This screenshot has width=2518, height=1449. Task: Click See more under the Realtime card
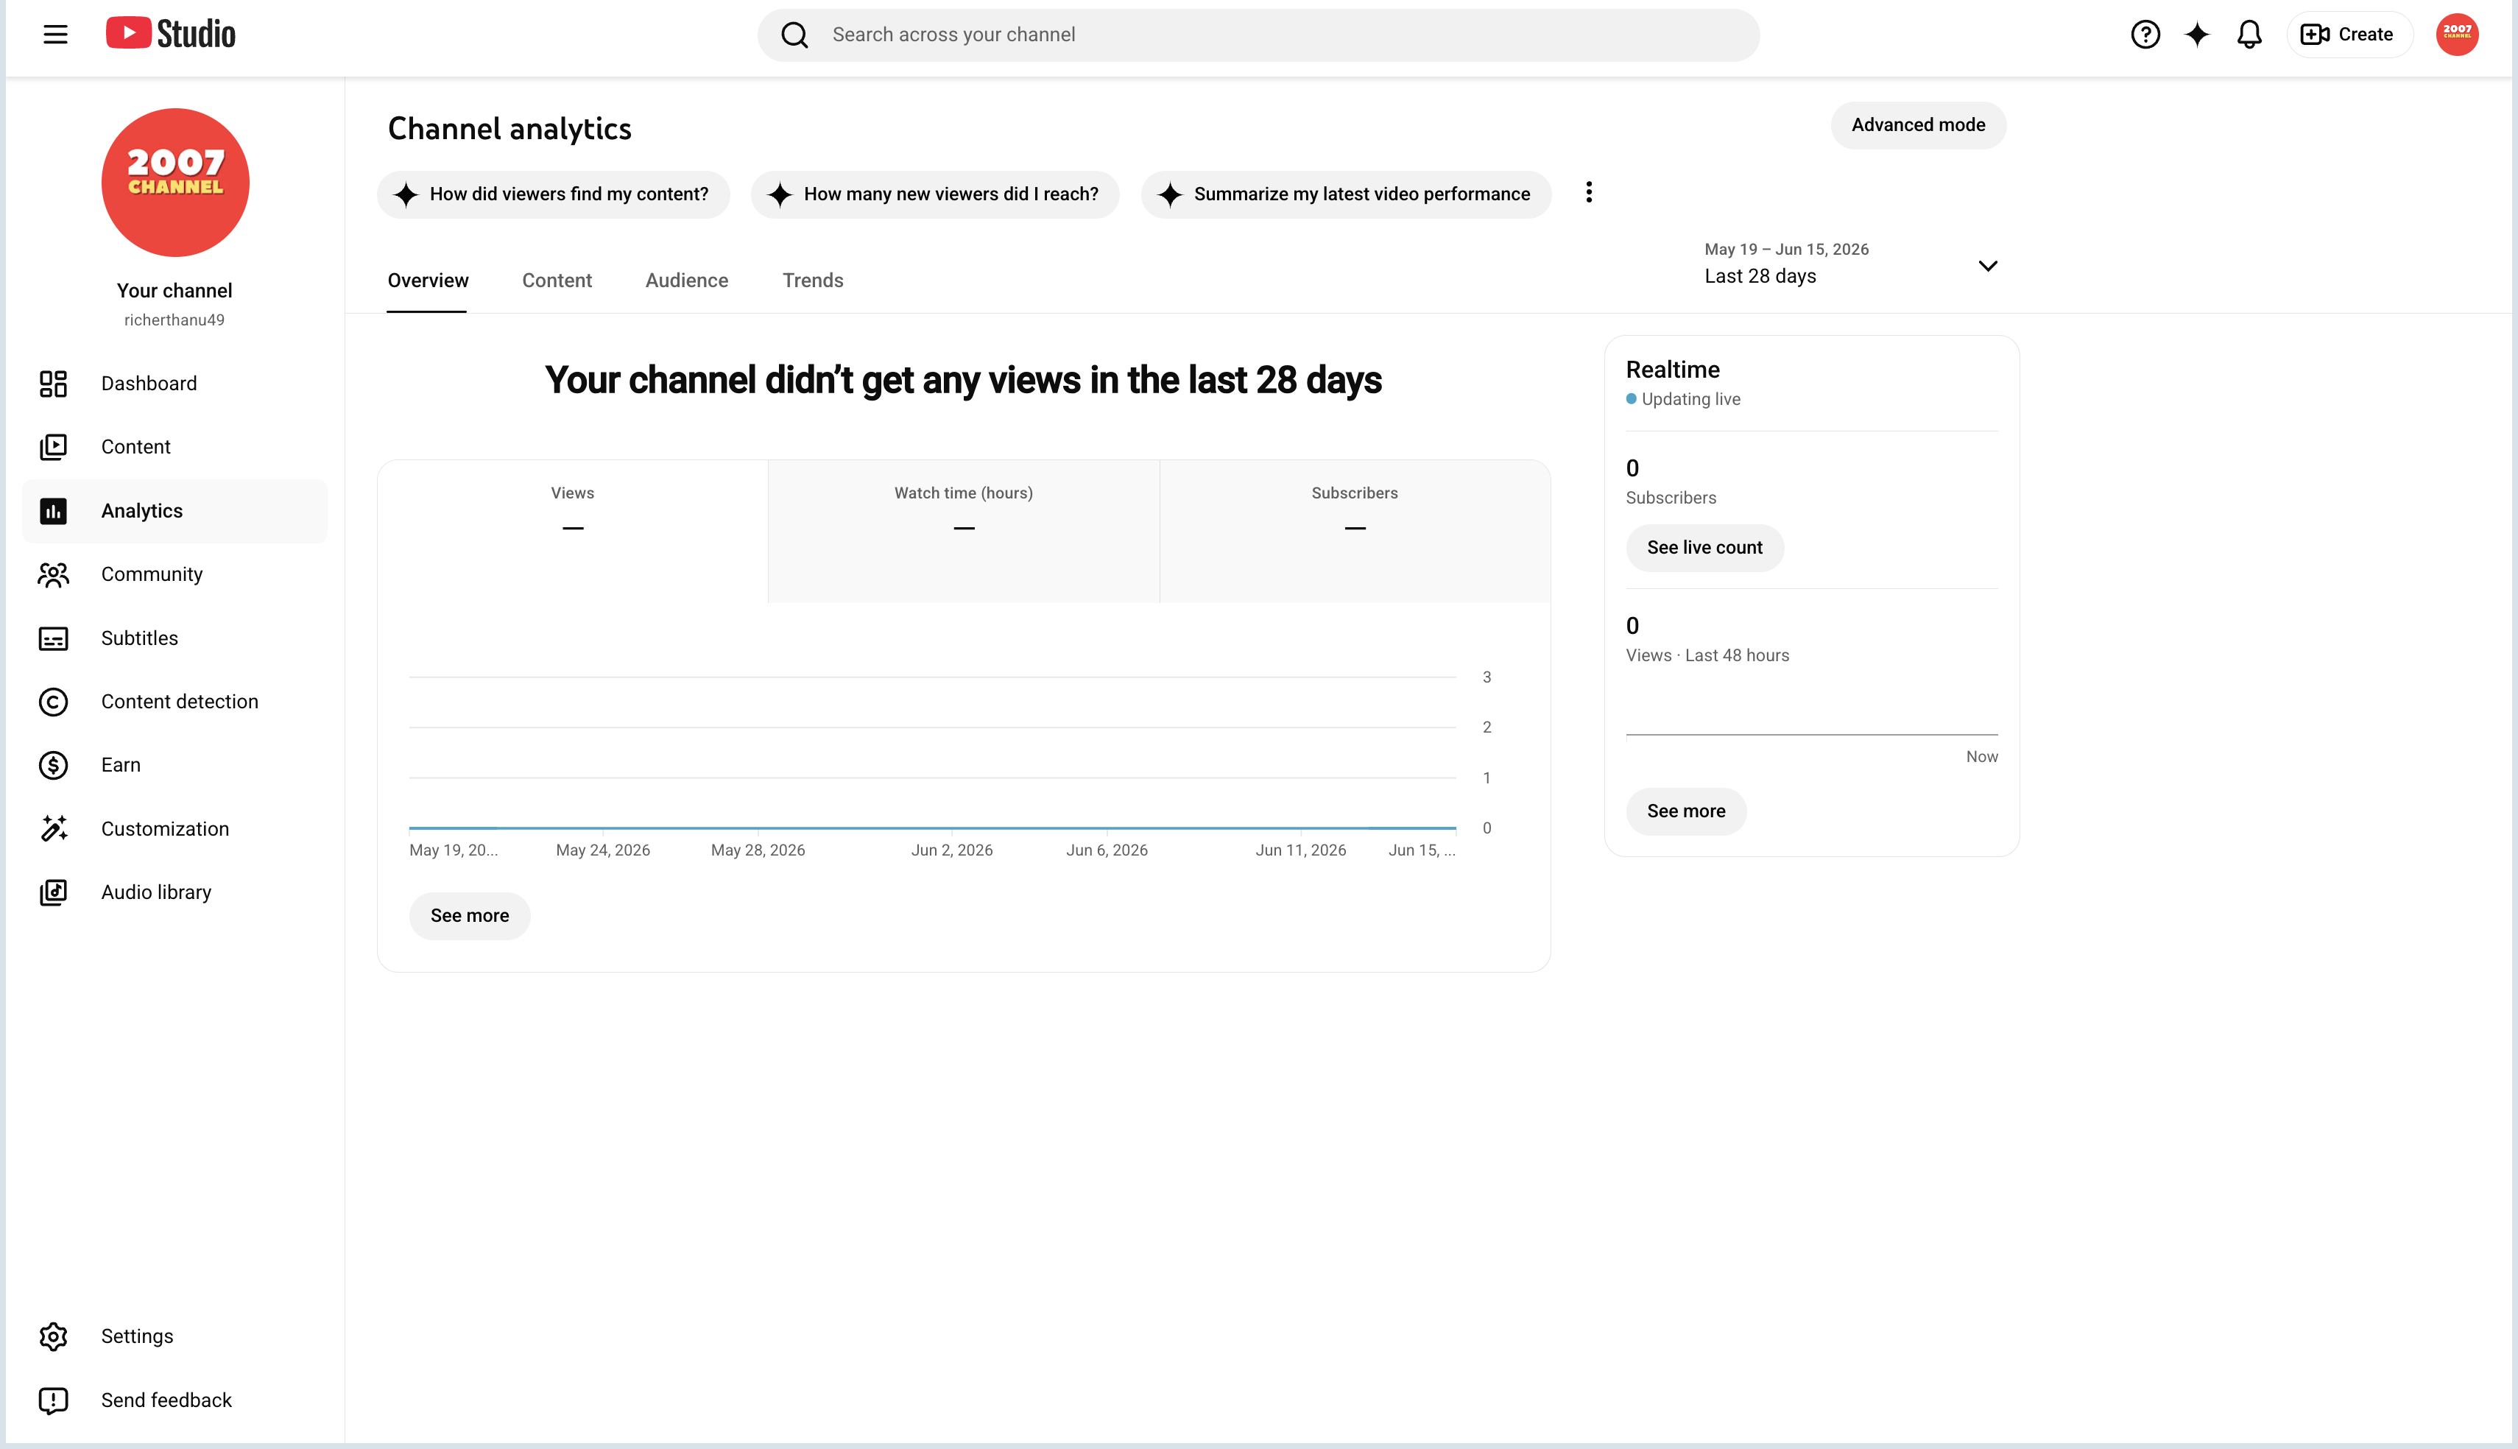[1686, 812]
